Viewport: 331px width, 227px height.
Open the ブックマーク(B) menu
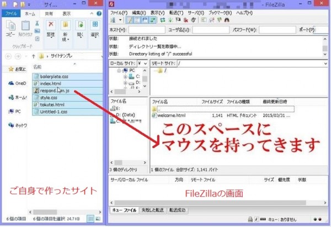[x=220, y=13]
